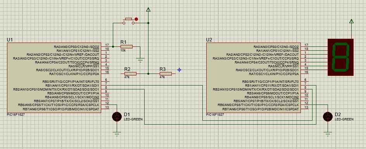Click the ground symbol below D1
The width and height of the screenshot is (366, 149).
[117, 134]
